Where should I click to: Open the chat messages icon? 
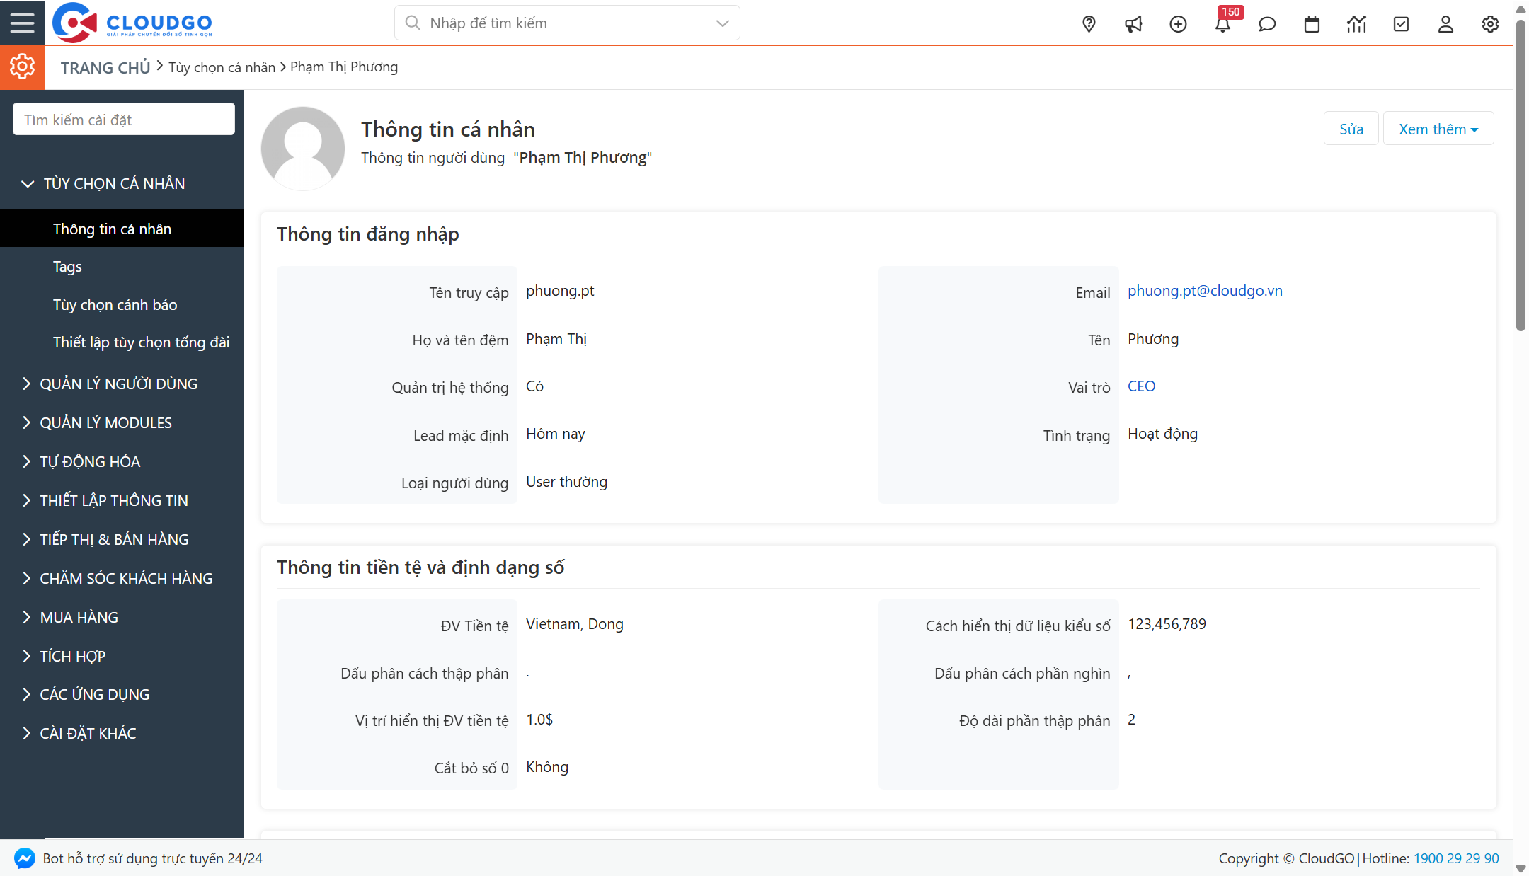click(x=1267, y=23)
